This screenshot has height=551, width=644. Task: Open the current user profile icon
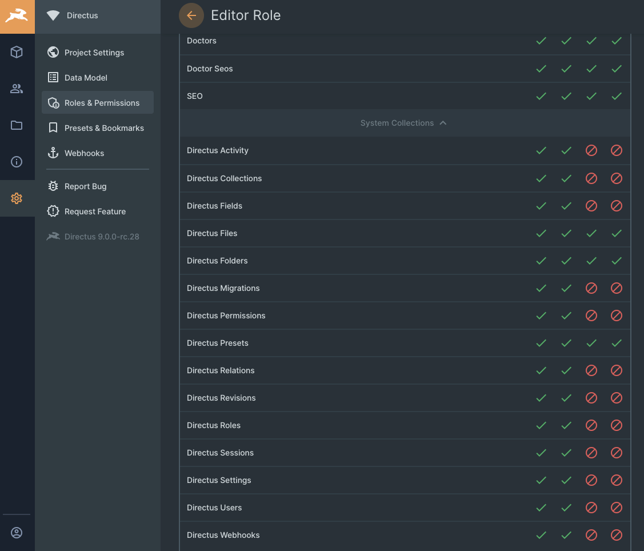coord(17,533)
